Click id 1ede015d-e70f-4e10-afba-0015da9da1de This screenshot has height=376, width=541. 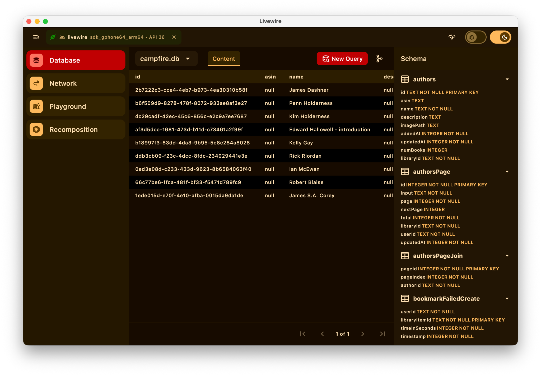point(189,196)
